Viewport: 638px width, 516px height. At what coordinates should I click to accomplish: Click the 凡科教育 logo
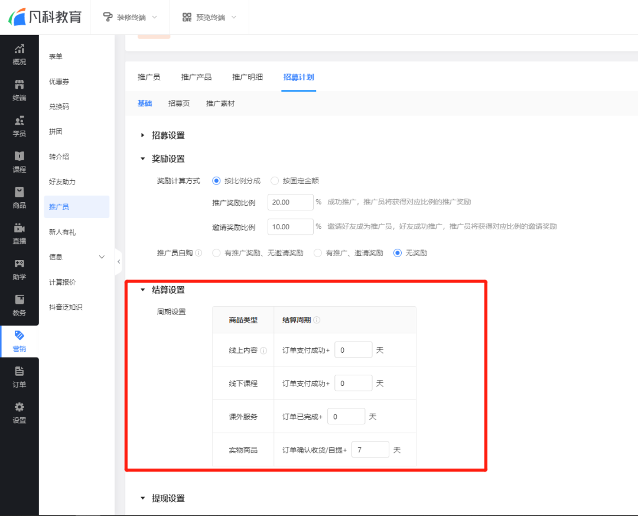[46, 17]
